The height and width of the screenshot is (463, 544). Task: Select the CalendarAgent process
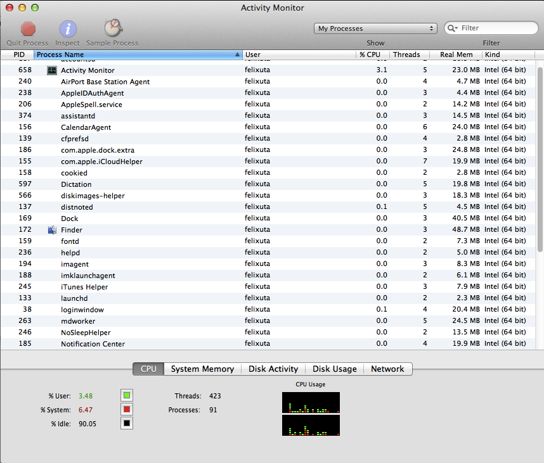(268, 127)
